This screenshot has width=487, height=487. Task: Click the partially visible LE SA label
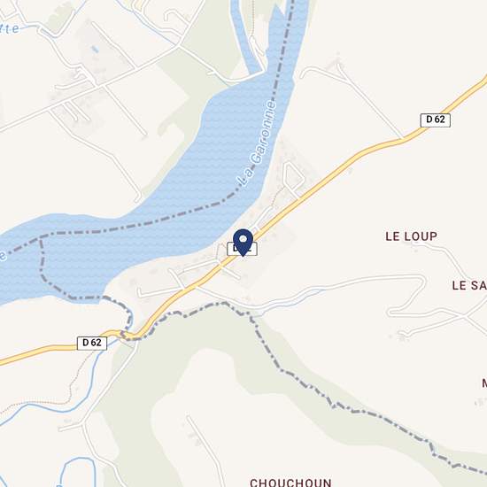click(469, 285)
